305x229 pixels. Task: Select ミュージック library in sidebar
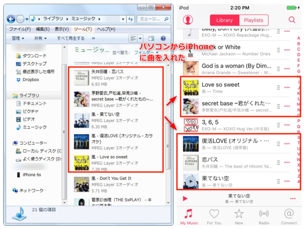(31, 127)
